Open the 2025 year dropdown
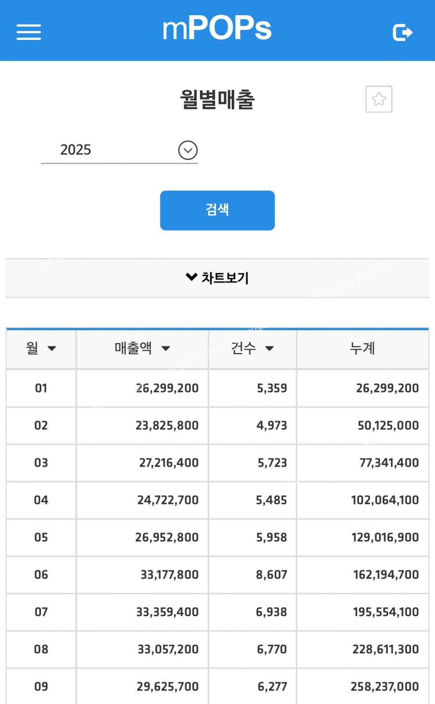 [x=188, y=150]
